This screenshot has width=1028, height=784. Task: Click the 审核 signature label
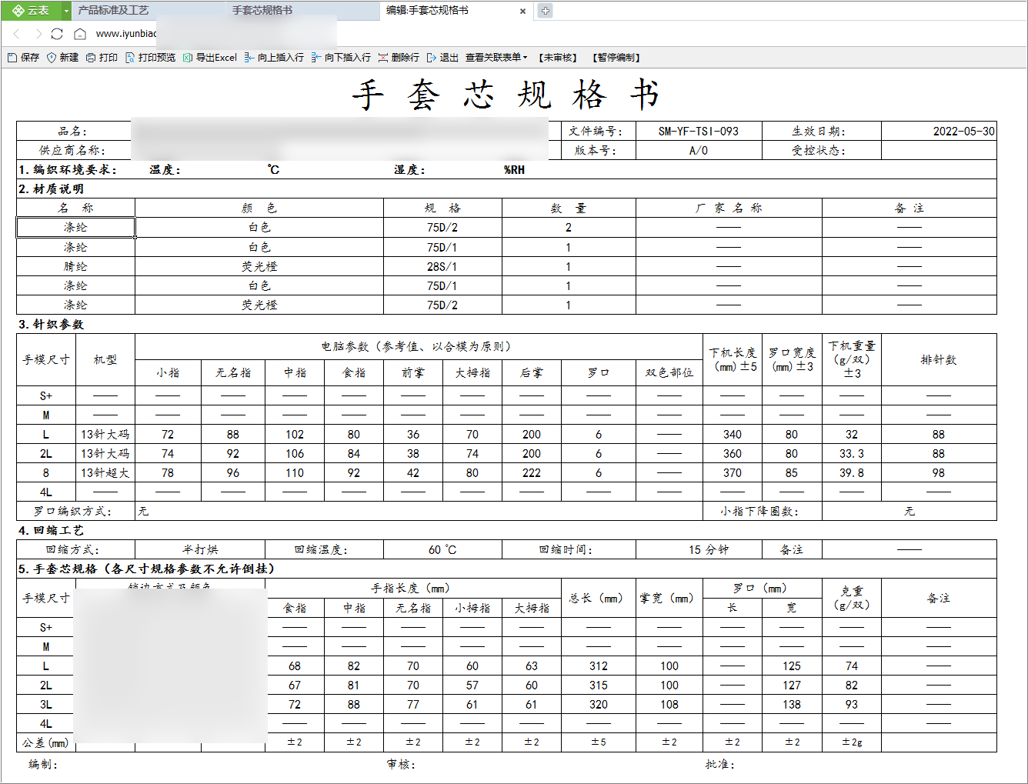pyautogui.click(x=401, y=765)
